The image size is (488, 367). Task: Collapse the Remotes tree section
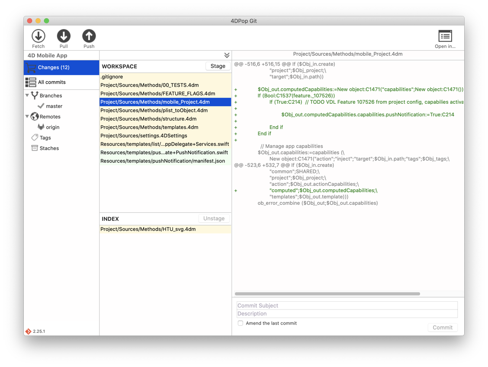(27, 116)
